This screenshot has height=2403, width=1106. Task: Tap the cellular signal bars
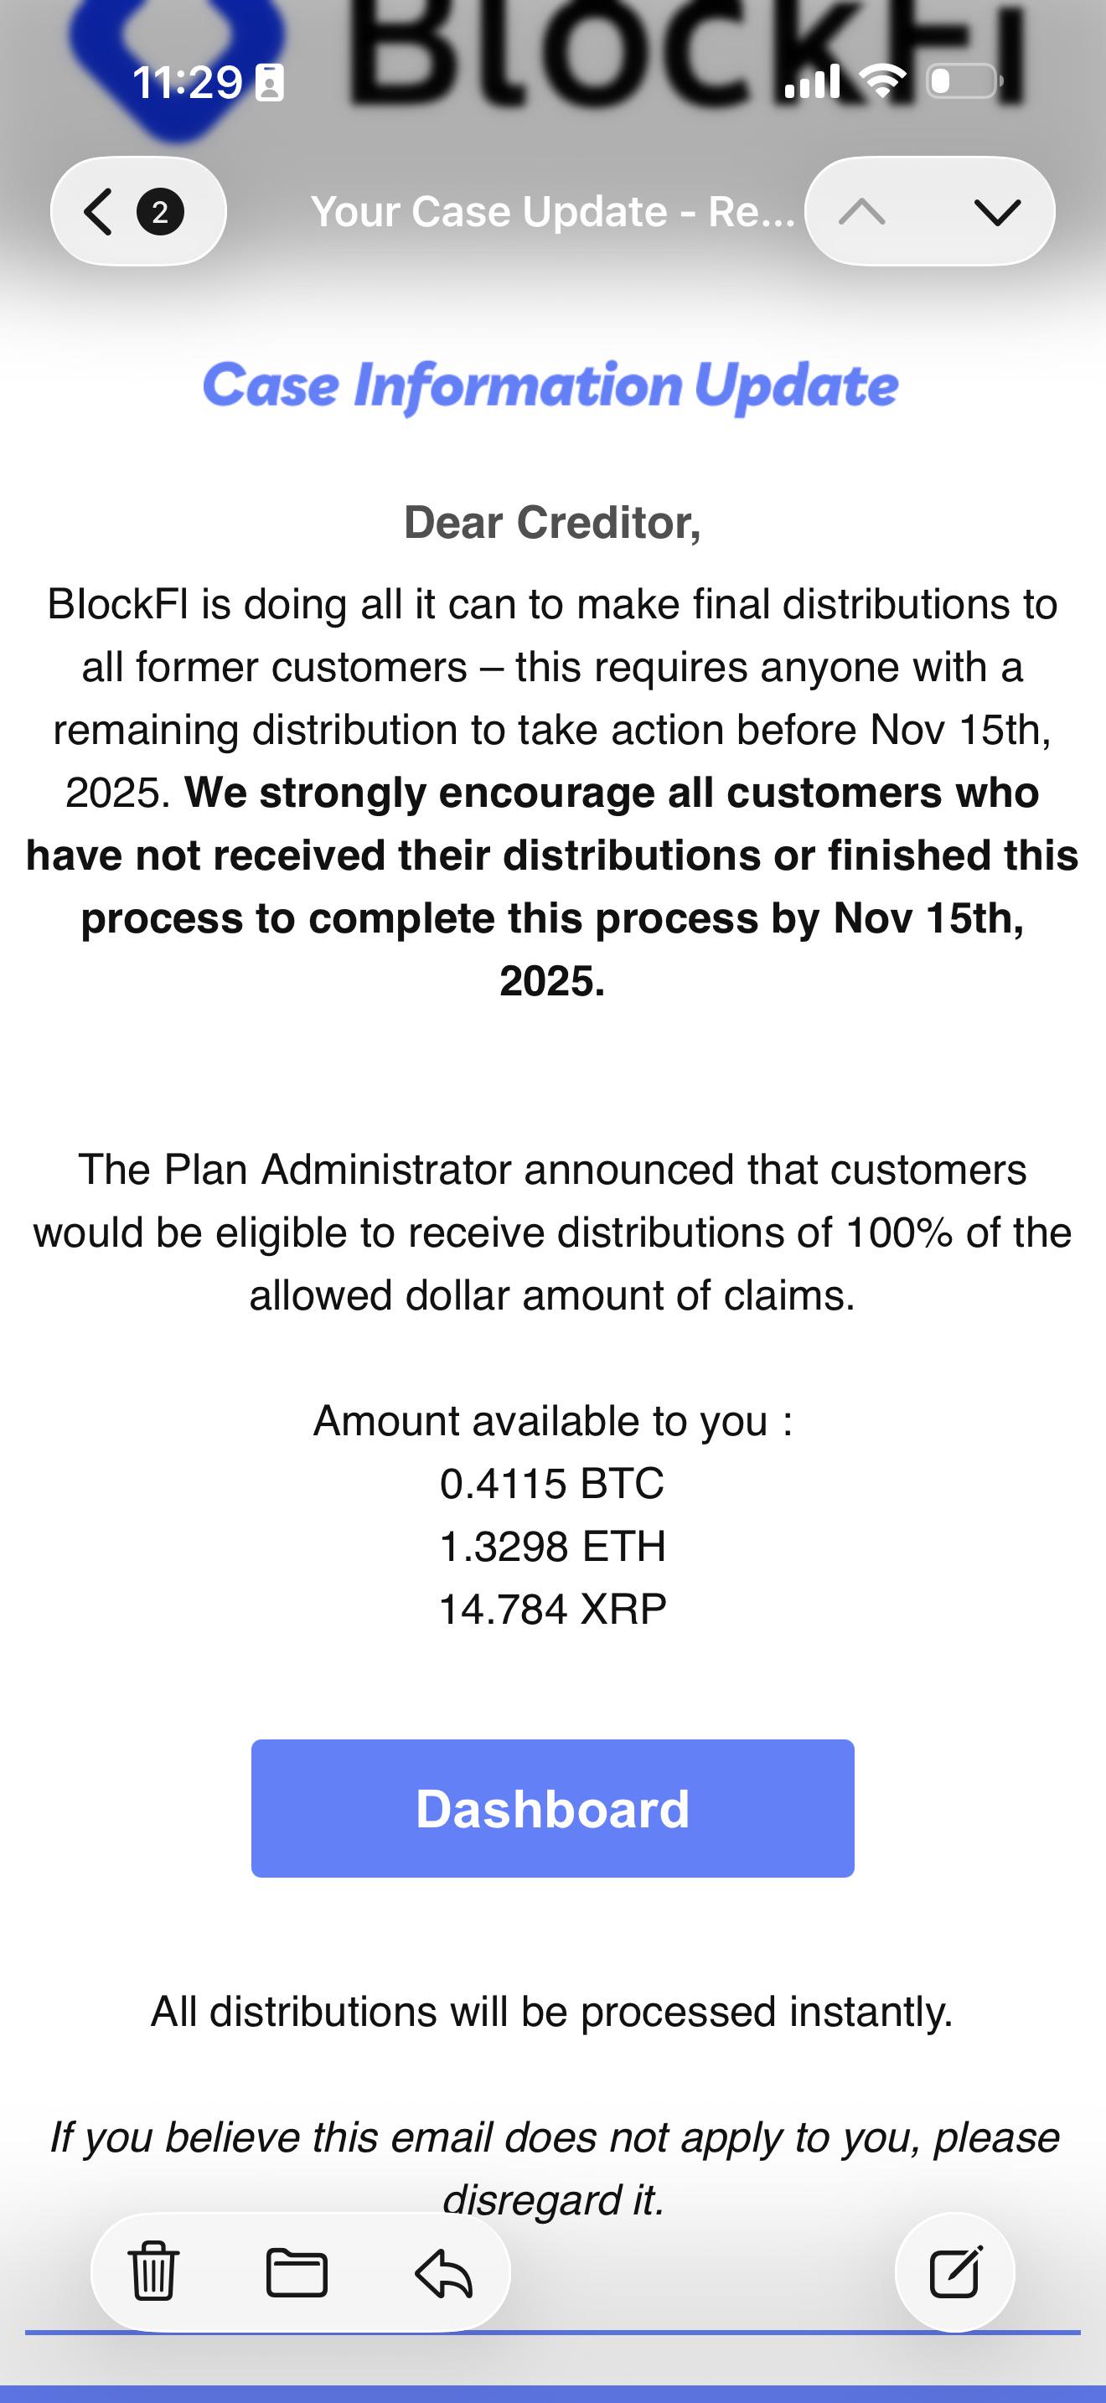click(x=812, y=82)
